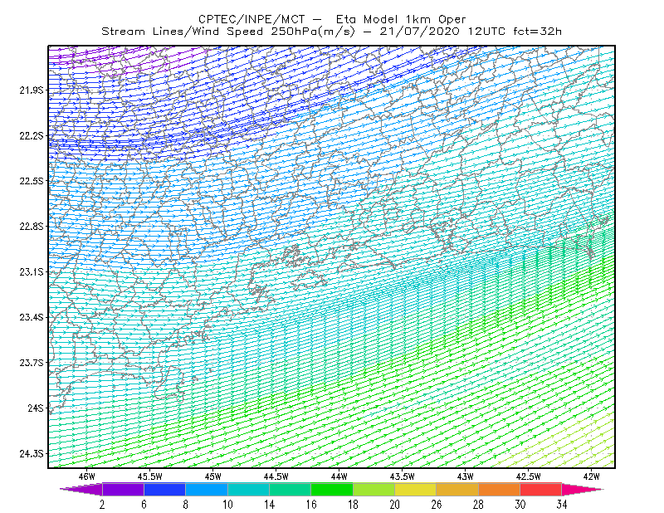Click the legend value '30'

pos(520,505)
